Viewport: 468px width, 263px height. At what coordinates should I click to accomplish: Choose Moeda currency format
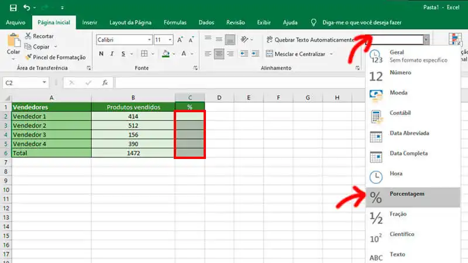(413, 96)
